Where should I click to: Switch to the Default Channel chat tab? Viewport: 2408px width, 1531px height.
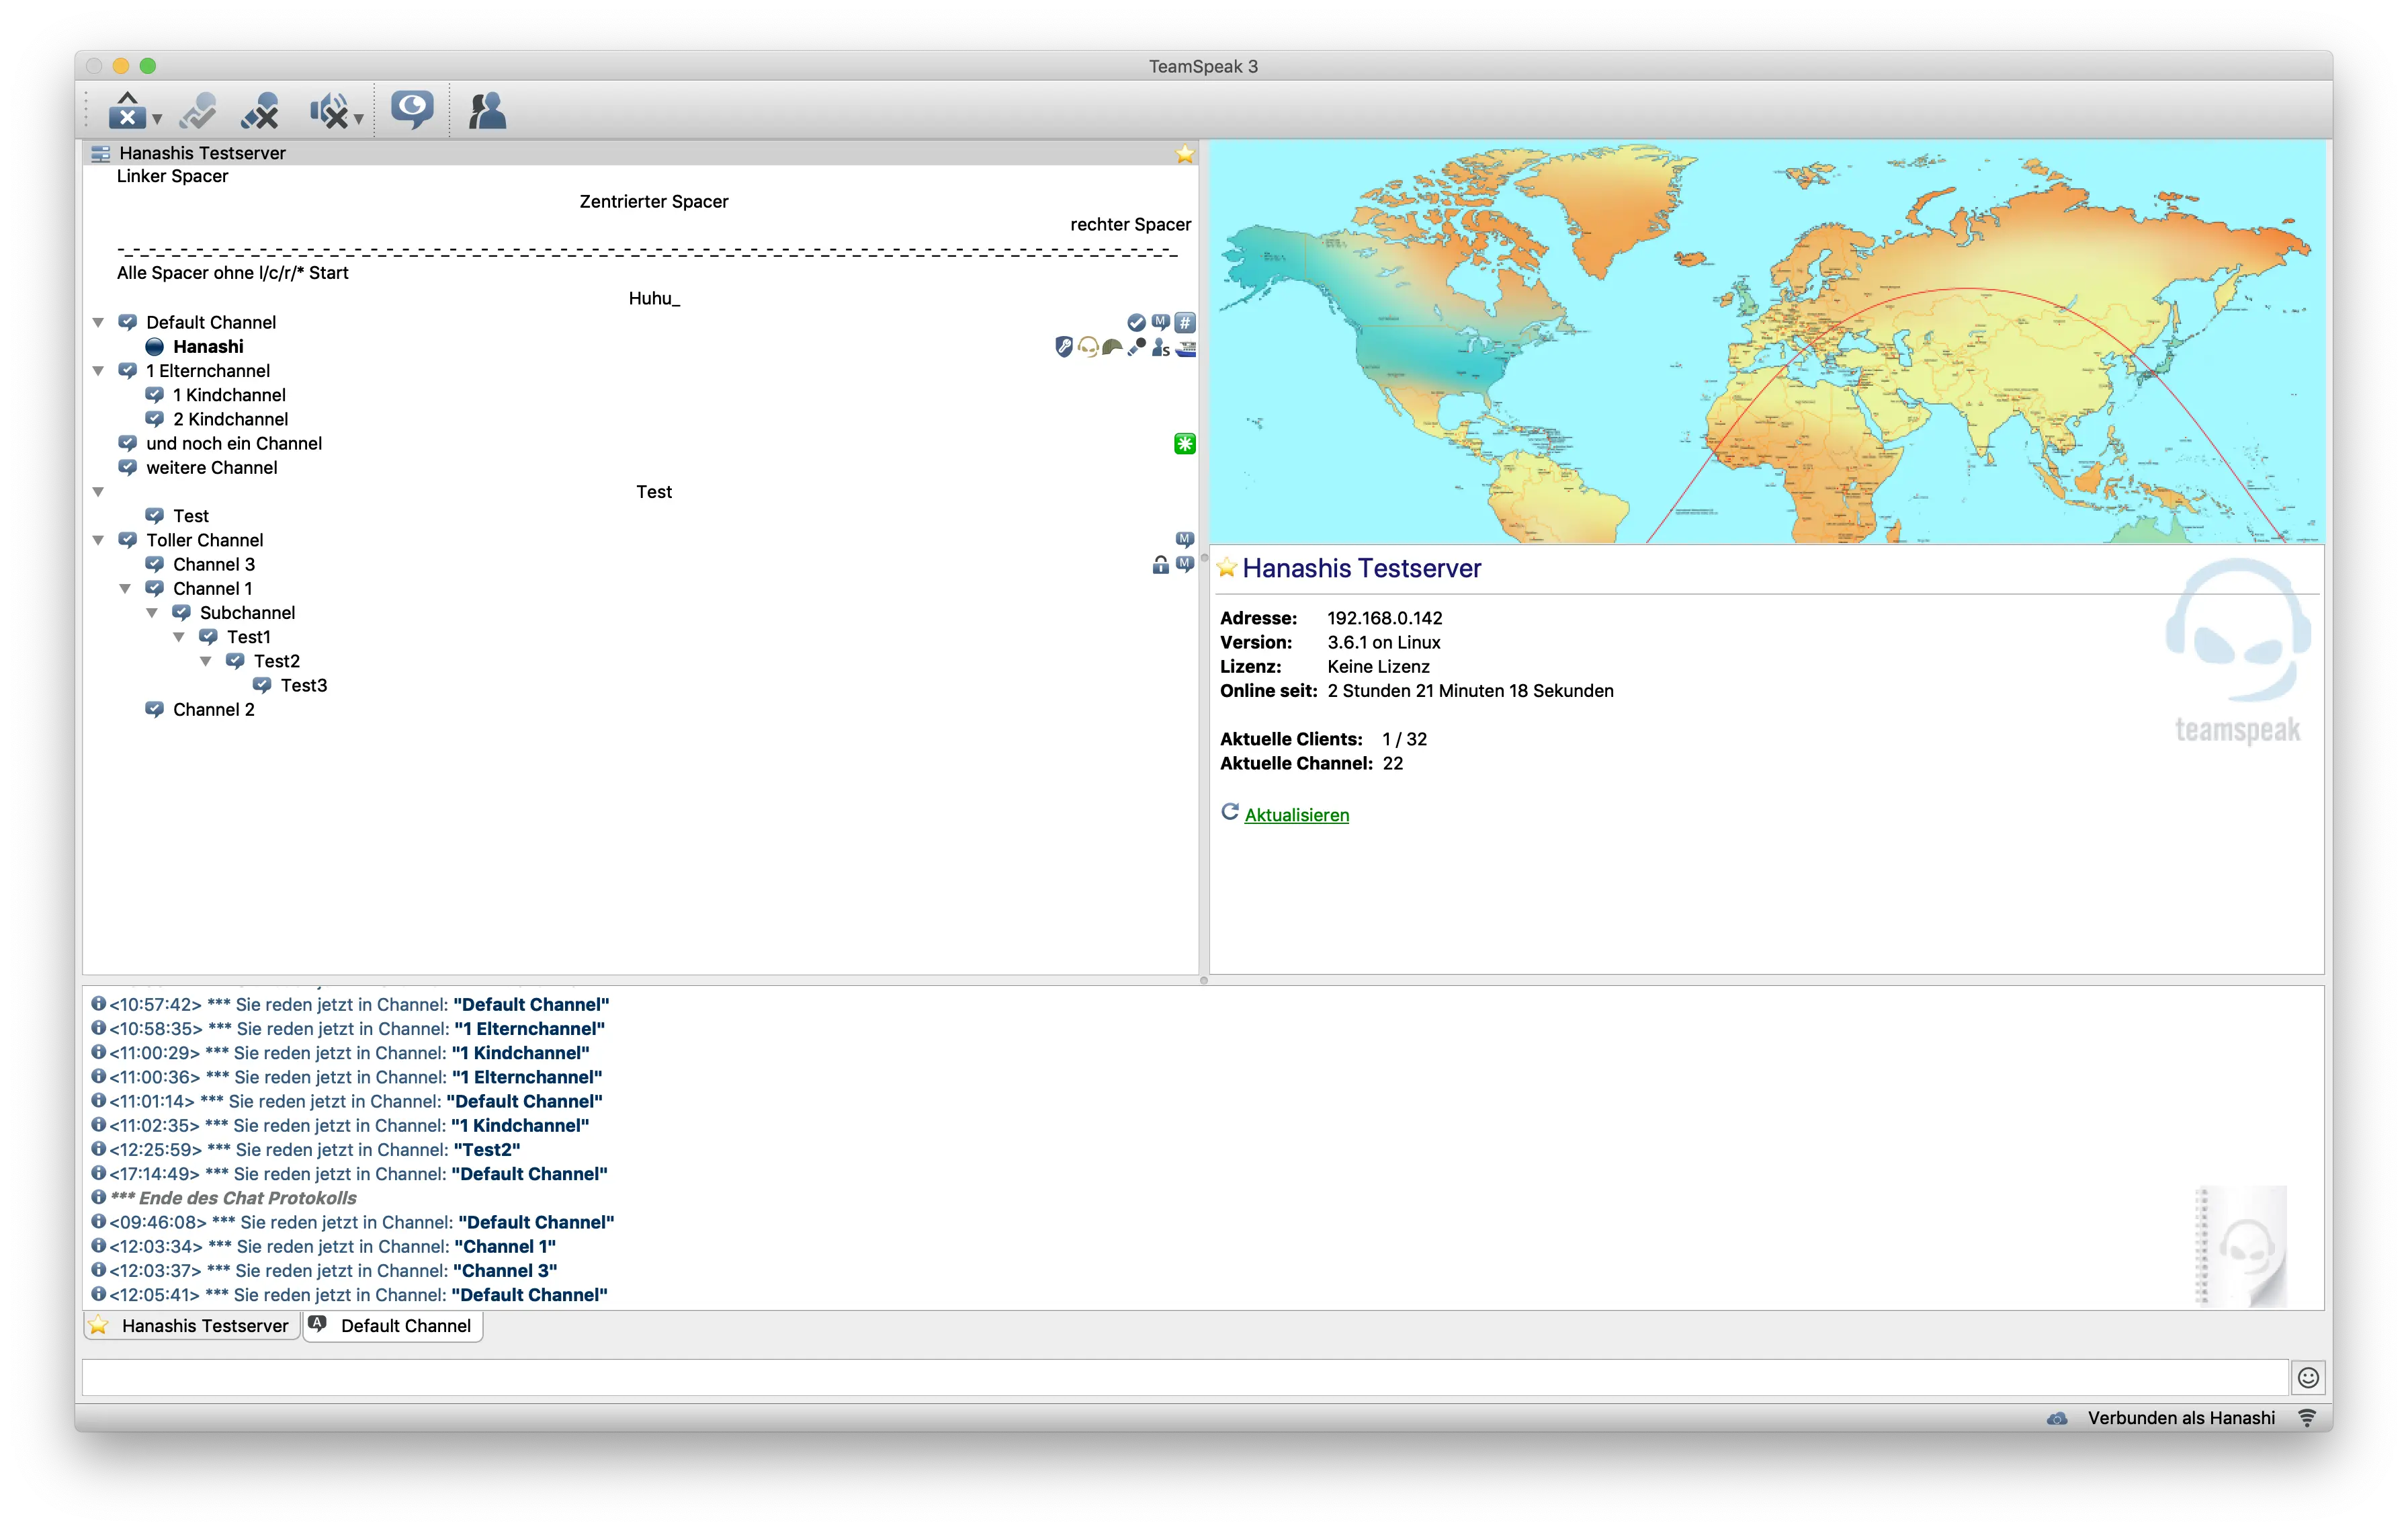(x=393, y=1325)
